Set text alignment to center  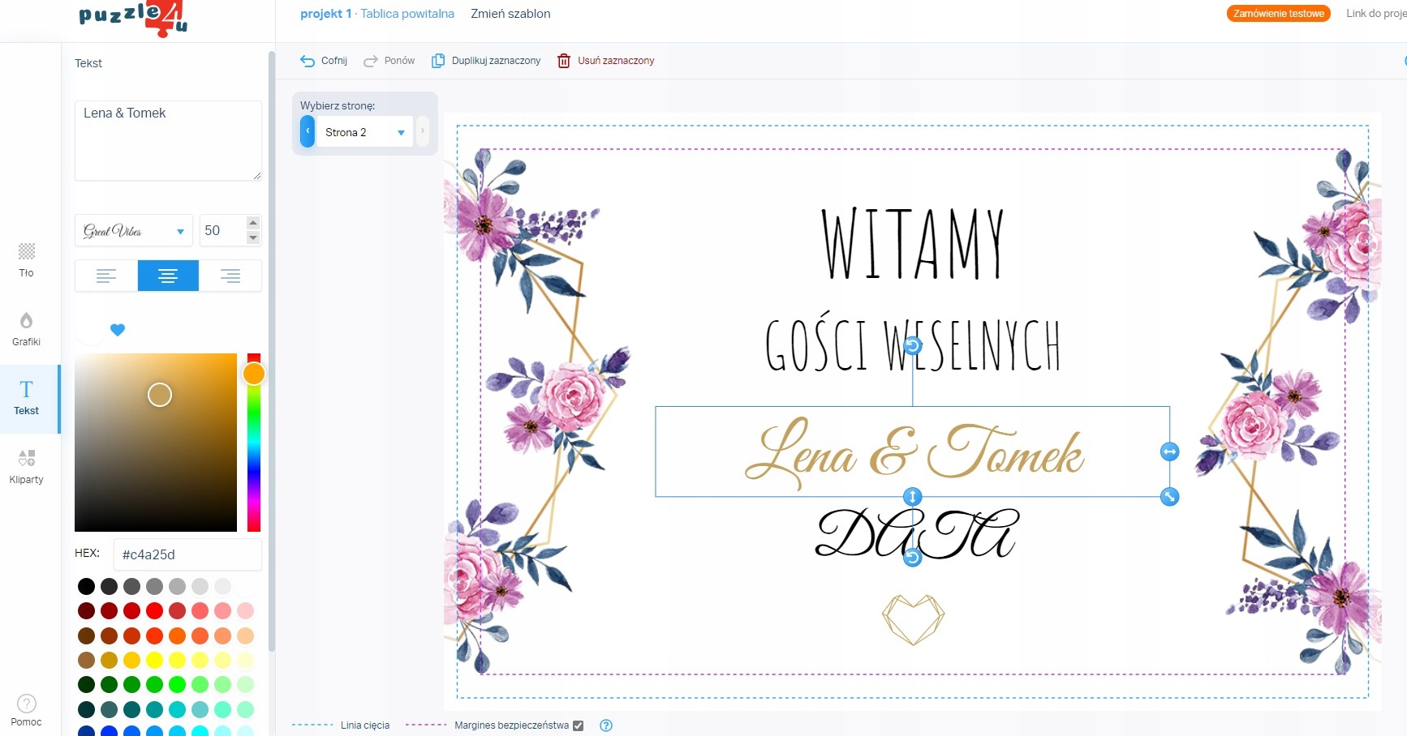coord(168,276)
